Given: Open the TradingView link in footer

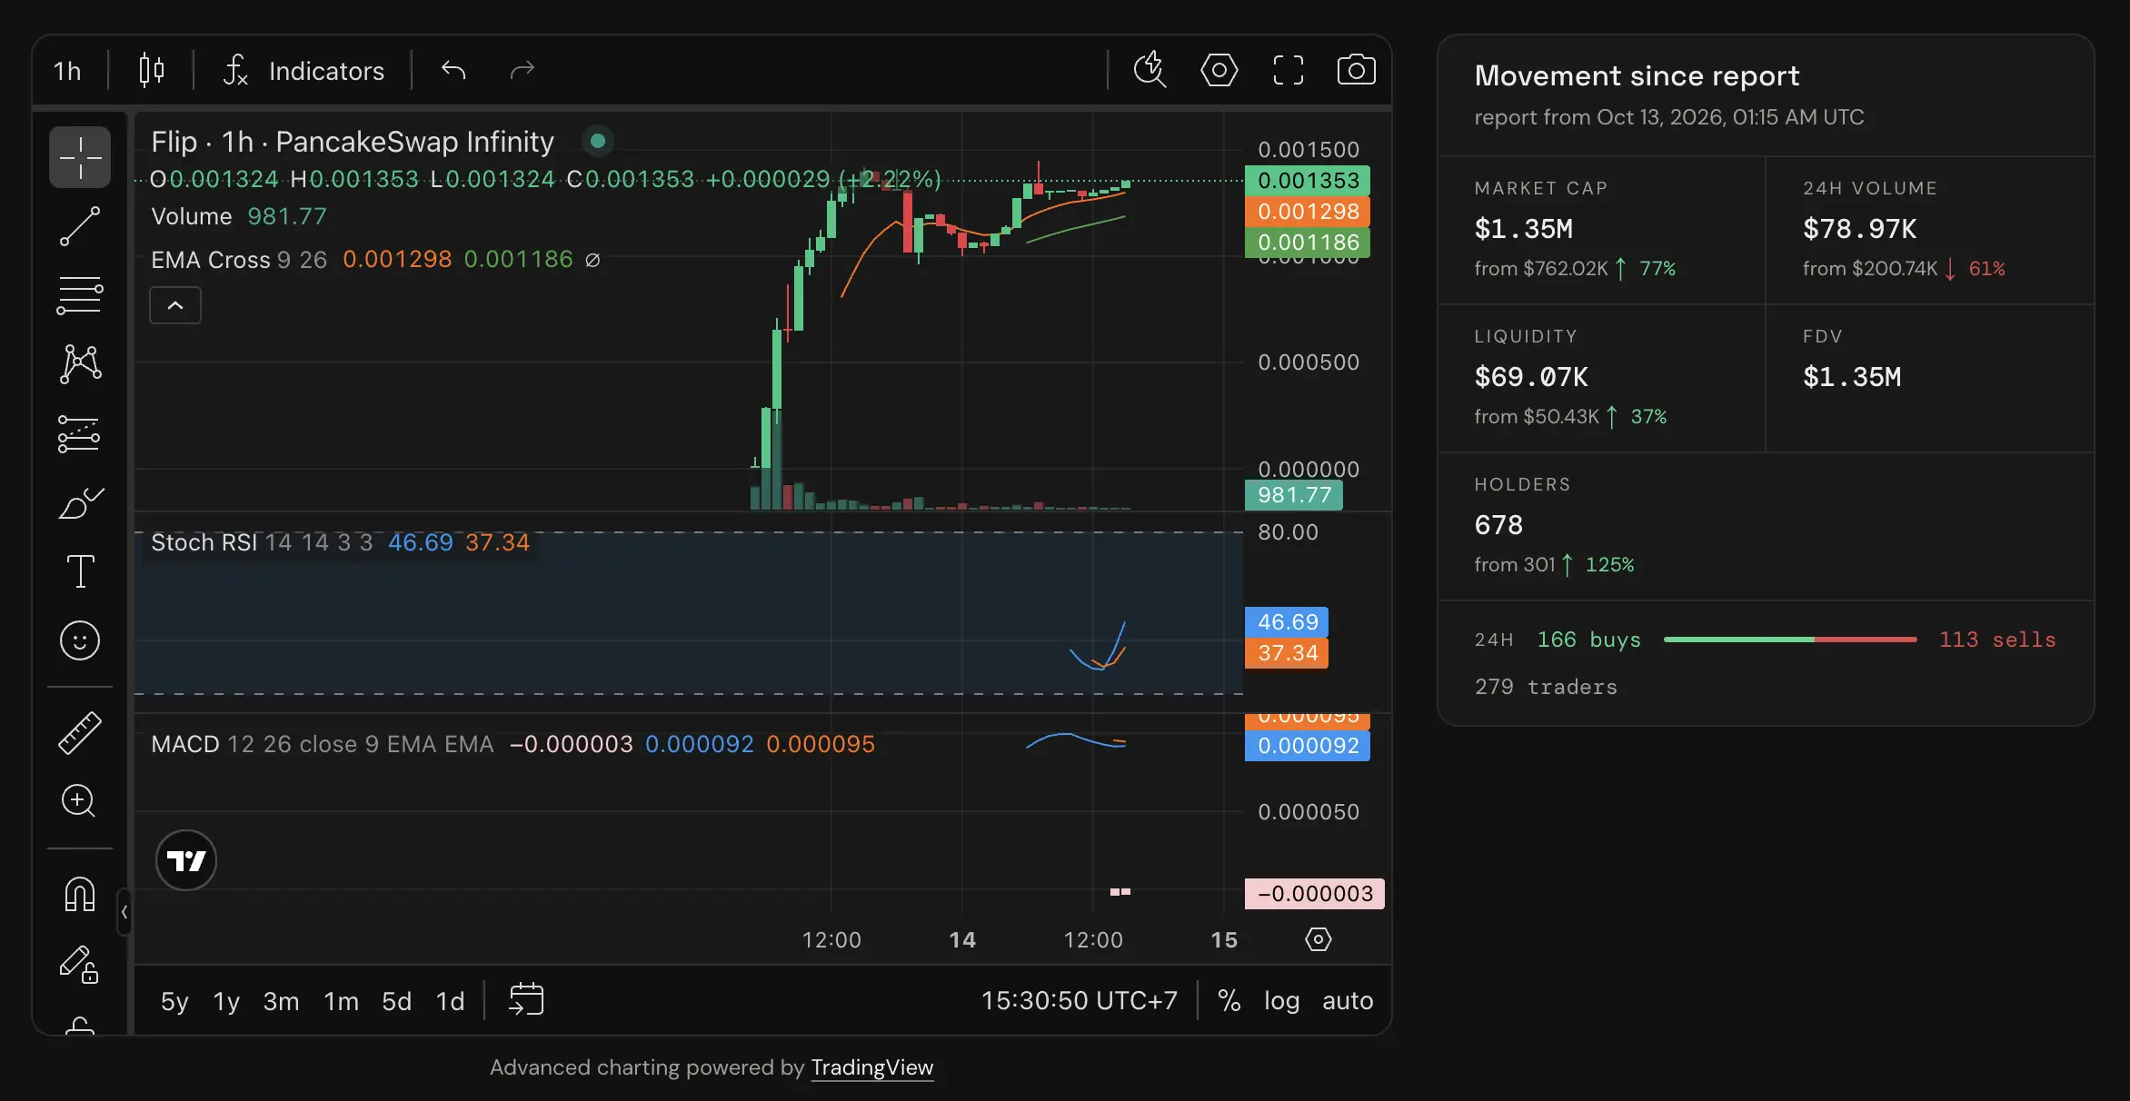Looking at the screenshot, I should click(871, 1067).
